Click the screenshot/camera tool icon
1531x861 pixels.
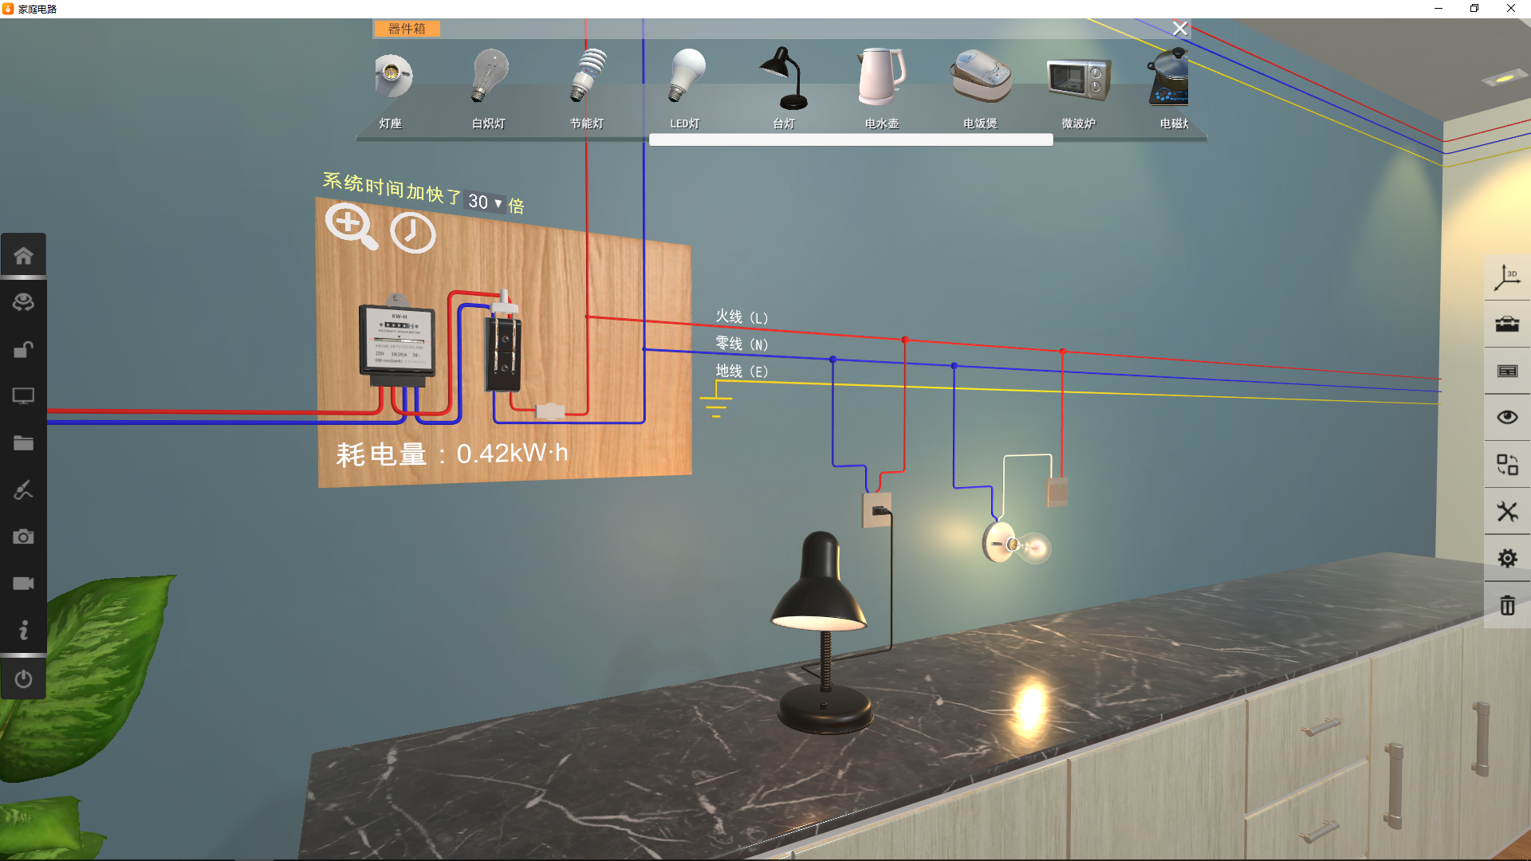click(23, 537)
